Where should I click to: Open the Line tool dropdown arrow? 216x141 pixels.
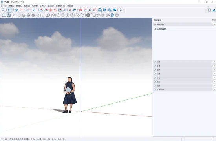24,10
